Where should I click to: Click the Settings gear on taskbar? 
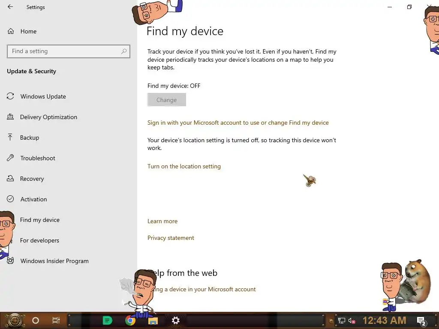(175, 320)
